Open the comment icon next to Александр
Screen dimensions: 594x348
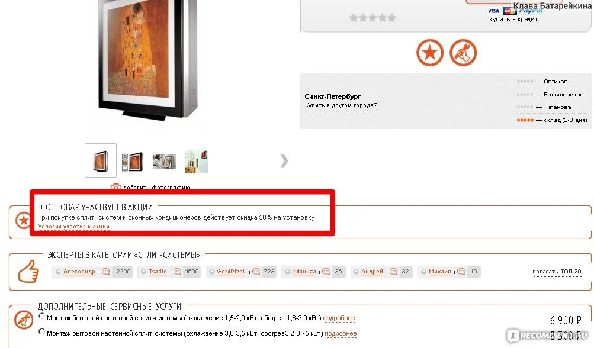point(105,272)
